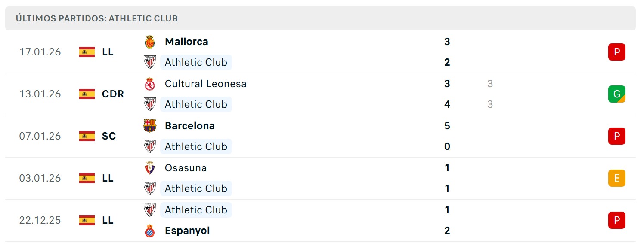Click the red P badge for Mallorca match
This screenshot has height=249, width=644.
(x=616, y=52)
